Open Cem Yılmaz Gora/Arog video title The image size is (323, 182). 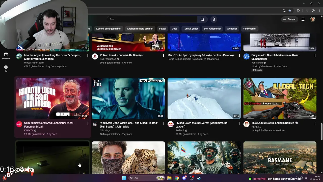click(49, 125)
